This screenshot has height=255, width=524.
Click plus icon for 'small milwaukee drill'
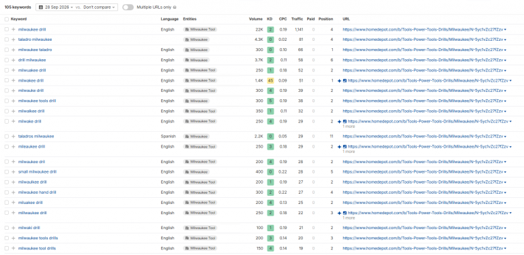tap(14, 172)
